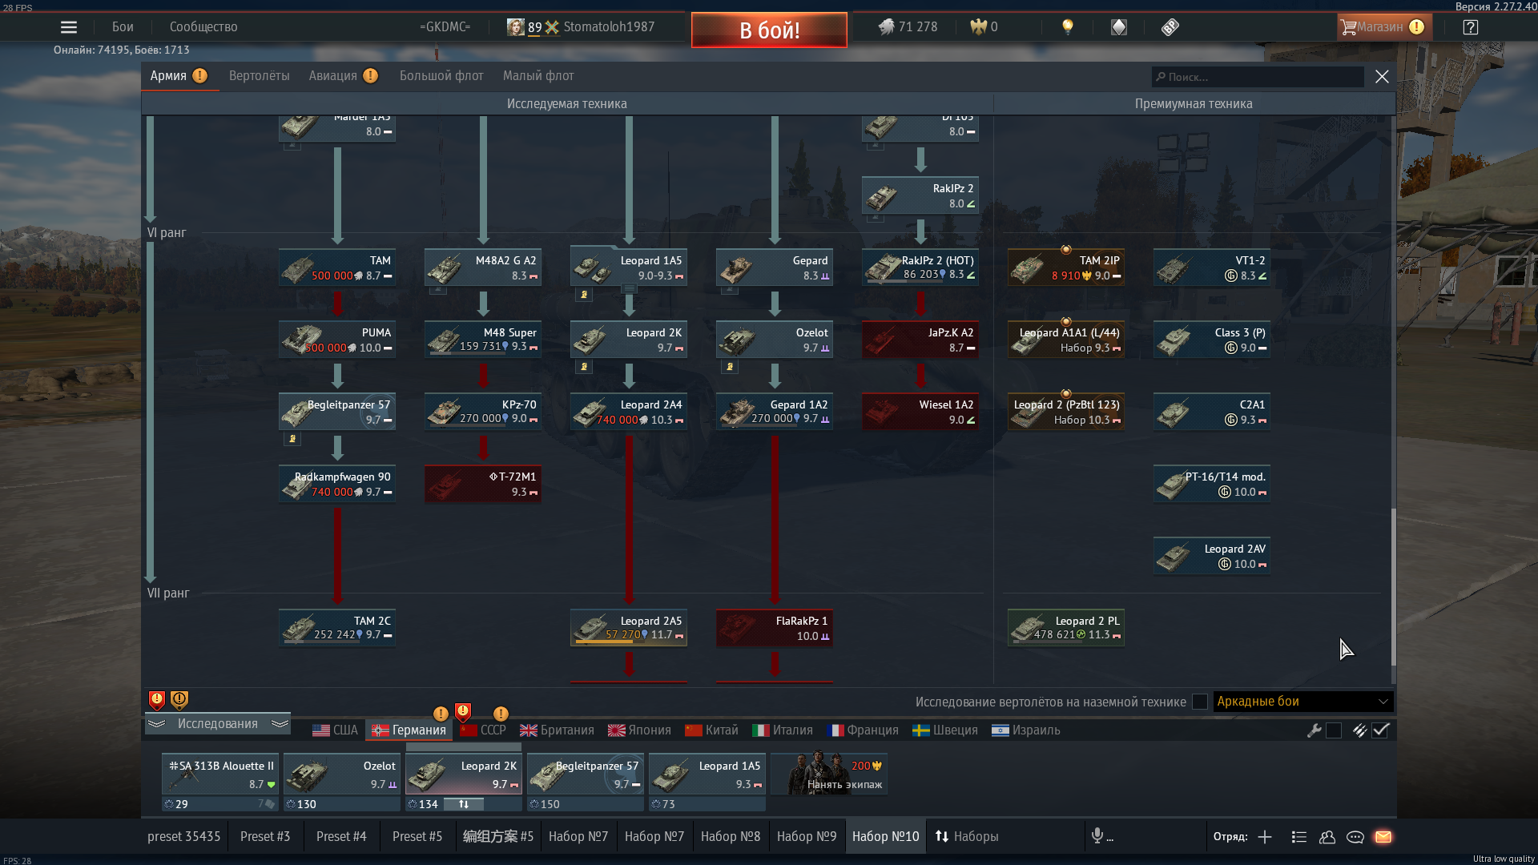Add a squad member with plus icon

pos(1265,837)
